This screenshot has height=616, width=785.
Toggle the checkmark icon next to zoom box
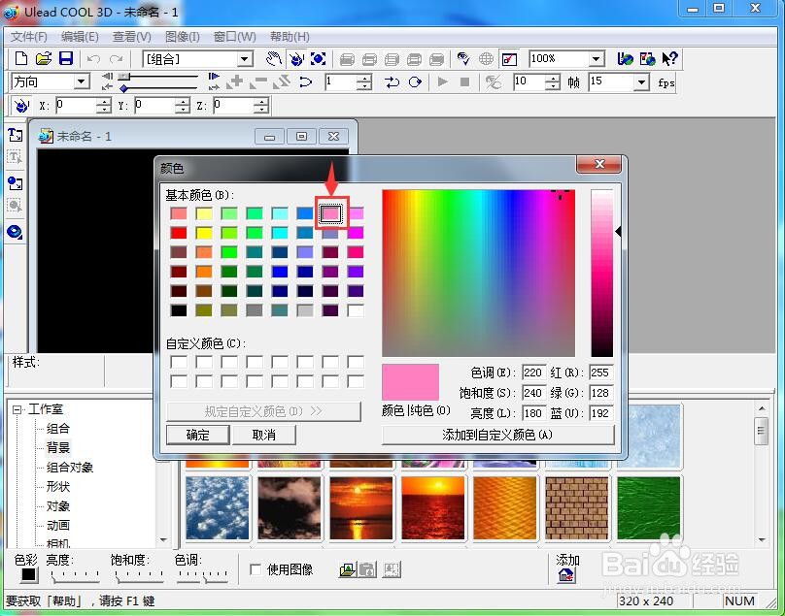(x=509, y=59)
